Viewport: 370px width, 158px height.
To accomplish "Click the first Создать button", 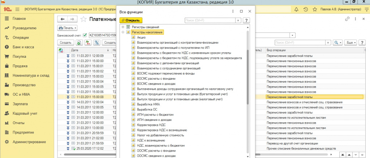I will [x=66, y=43].
